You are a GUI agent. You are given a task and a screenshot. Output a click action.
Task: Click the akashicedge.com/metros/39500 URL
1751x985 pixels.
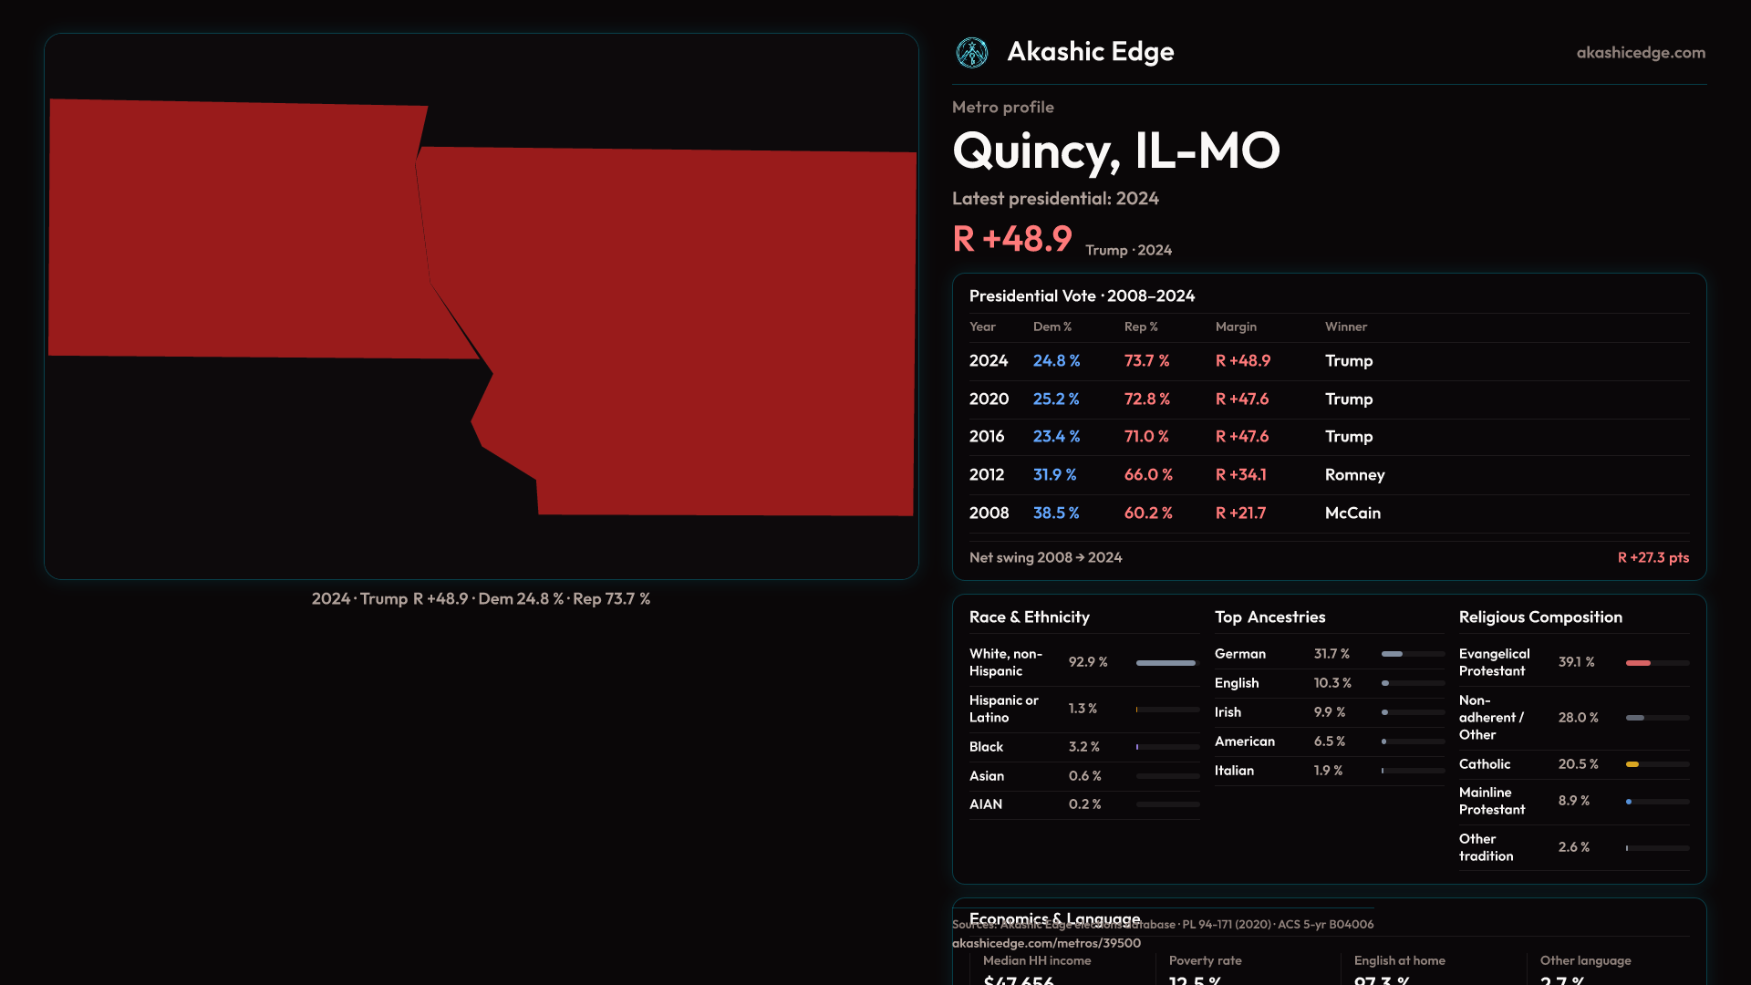(1045, 943)
